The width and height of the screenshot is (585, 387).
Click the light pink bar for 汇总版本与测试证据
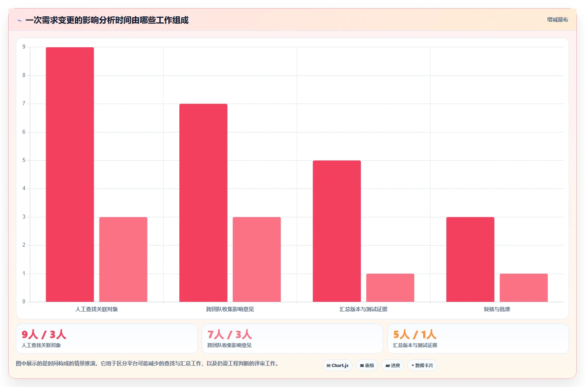tap(390, 288)
